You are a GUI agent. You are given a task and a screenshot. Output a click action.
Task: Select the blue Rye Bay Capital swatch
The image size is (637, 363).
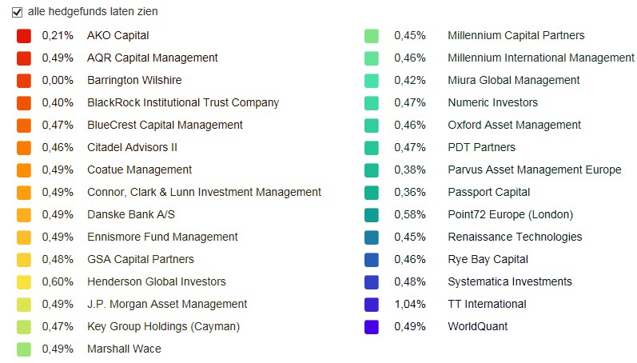(x=371, y=260)
